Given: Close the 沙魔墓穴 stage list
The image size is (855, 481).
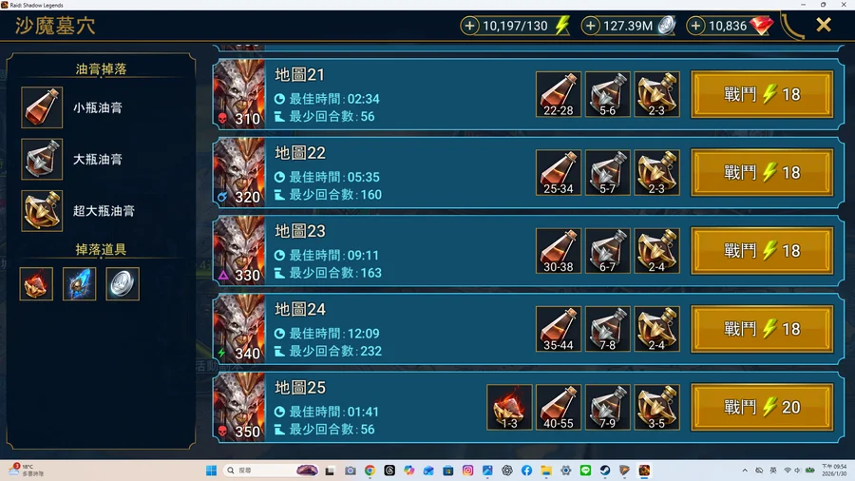Looking at the screenshot, I should pyautogui.click(x=824, y=25).
